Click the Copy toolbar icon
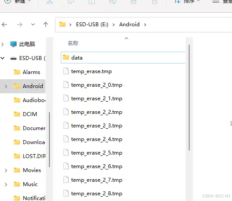This screenshot has width=232, height=201. (71, 1)
